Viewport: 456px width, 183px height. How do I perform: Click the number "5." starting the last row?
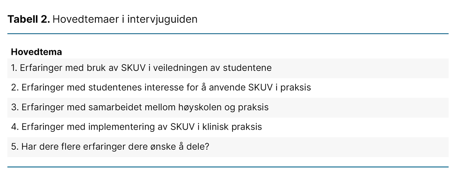click(15, 147)
